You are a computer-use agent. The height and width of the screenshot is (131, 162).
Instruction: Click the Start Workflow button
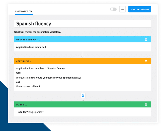tap(140, 9)
